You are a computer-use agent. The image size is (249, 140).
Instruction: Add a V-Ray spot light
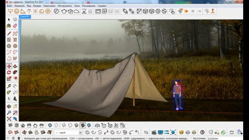click(23, 11)
